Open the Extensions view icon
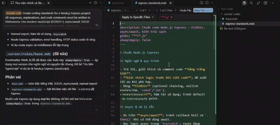This screenshot has width=280, height=125. 265,3
